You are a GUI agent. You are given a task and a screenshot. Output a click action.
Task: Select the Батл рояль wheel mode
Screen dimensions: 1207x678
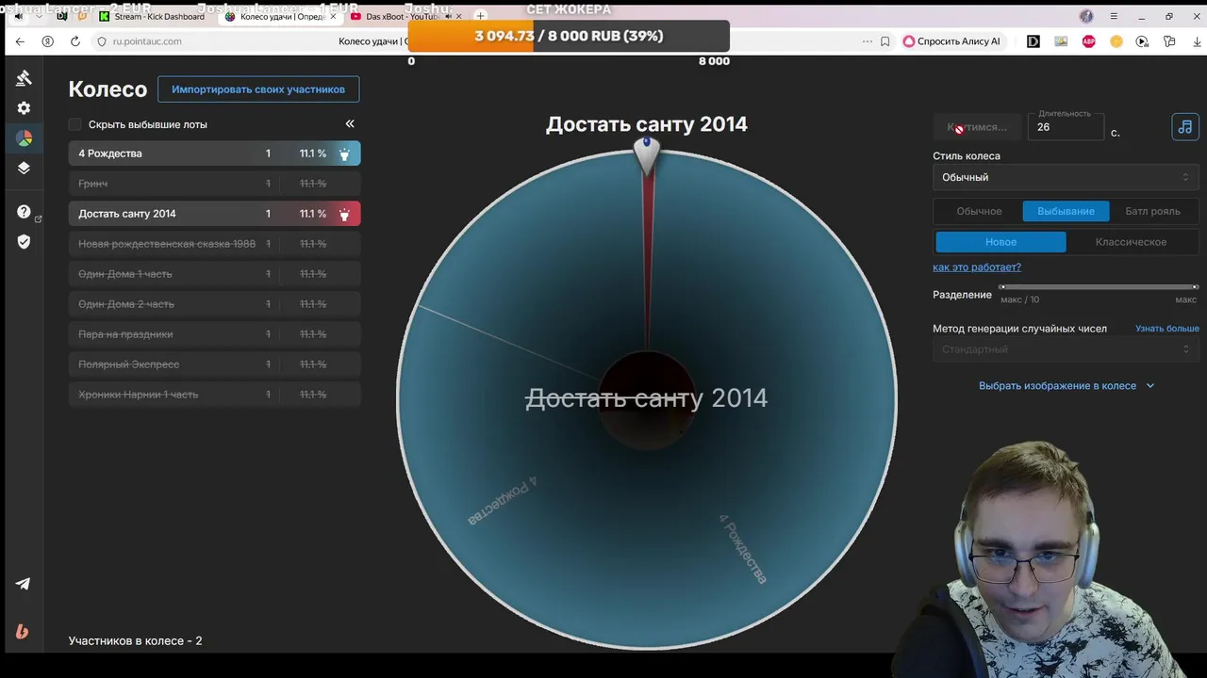click(1152, 211)
